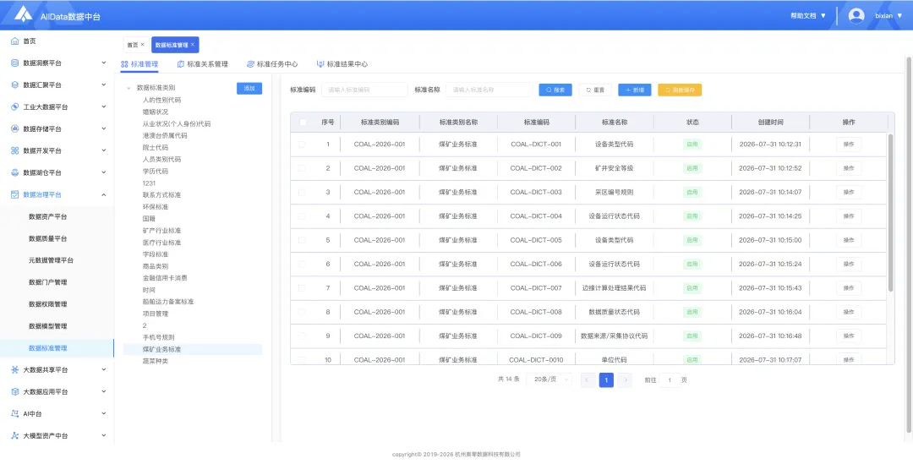Expand the 数据汇聚平台 menu chevron
Screen dimensions: 913x464
[x=104, y=85]
